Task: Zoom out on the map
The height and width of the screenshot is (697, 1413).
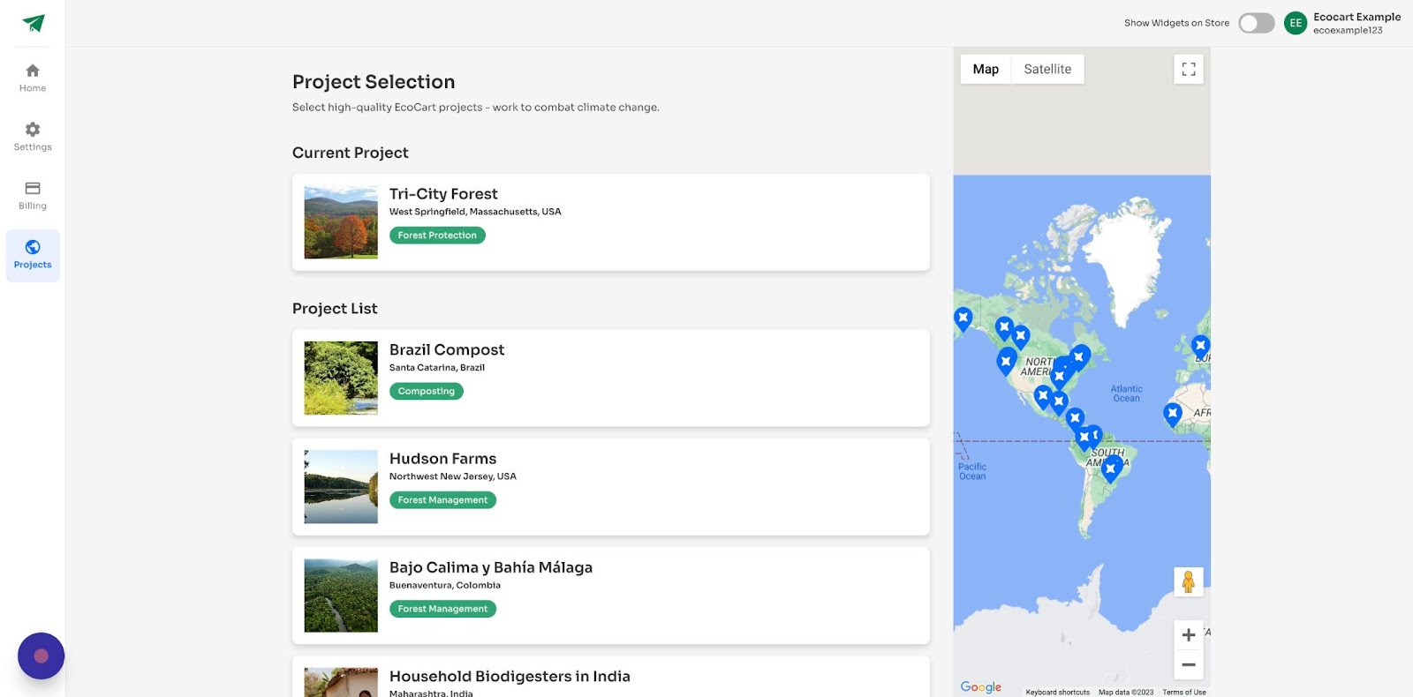Action: [x=1189, y=665]
